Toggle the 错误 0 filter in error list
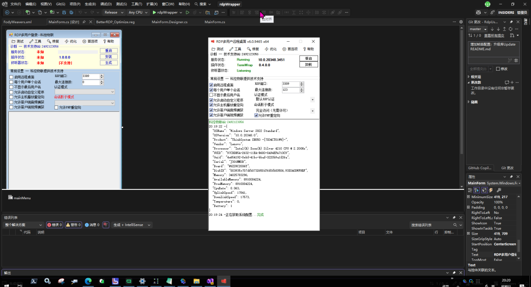 click(55, 225)
